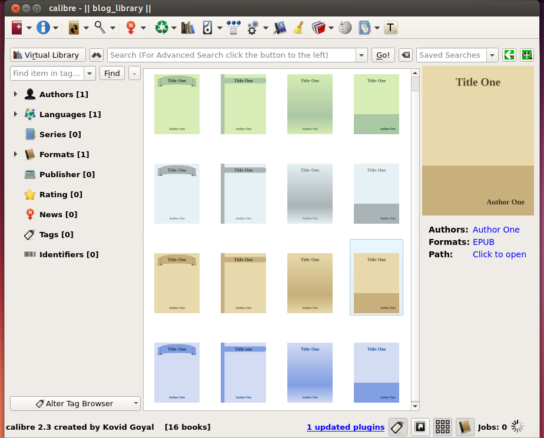The image size is (544, 438).
Task: Click the Virtual Library button
Action: tap(48, 55)
